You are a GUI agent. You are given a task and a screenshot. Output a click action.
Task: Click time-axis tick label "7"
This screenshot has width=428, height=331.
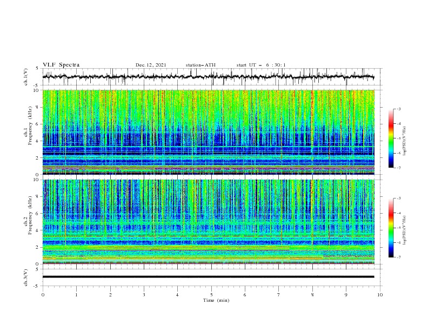coord(279,295)
